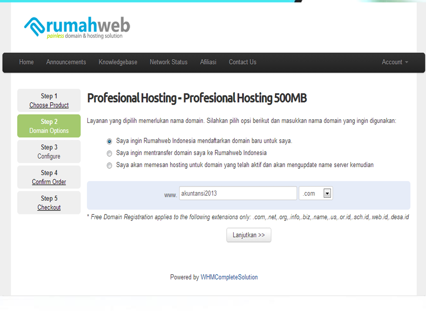Open the Afiliasi menu item
This screenshot has height=312, width=426.
coord(208,62)
